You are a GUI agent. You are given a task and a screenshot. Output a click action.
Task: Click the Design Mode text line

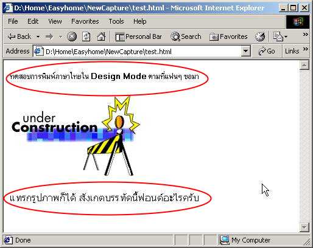(x=104, y=77)
